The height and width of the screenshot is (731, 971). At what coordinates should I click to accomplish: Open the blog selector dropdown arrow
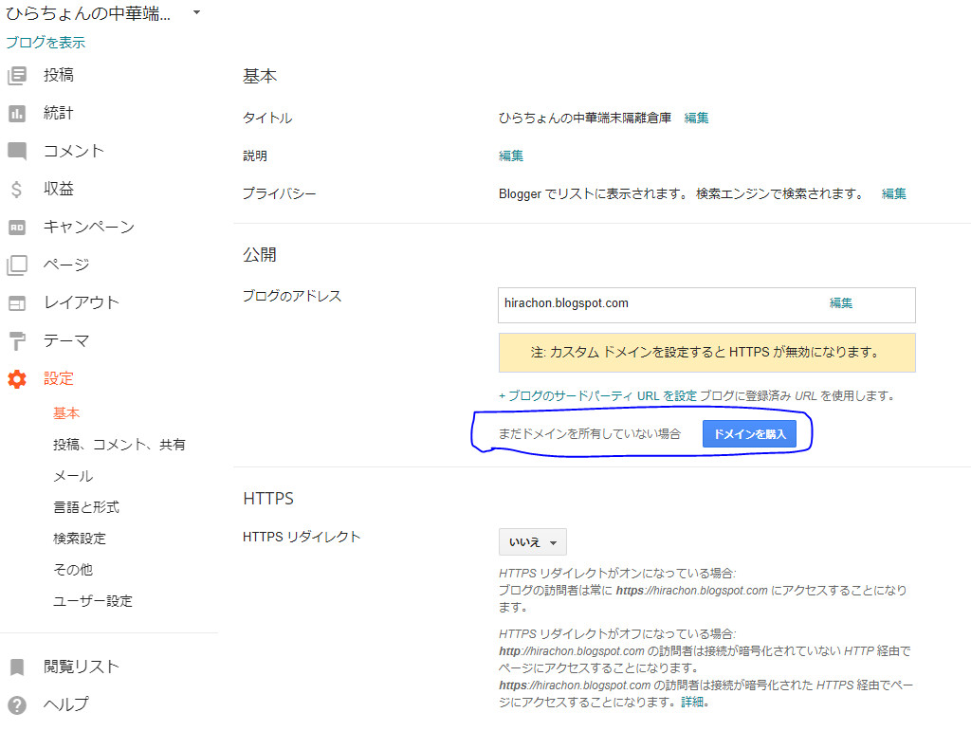[196, 11]
